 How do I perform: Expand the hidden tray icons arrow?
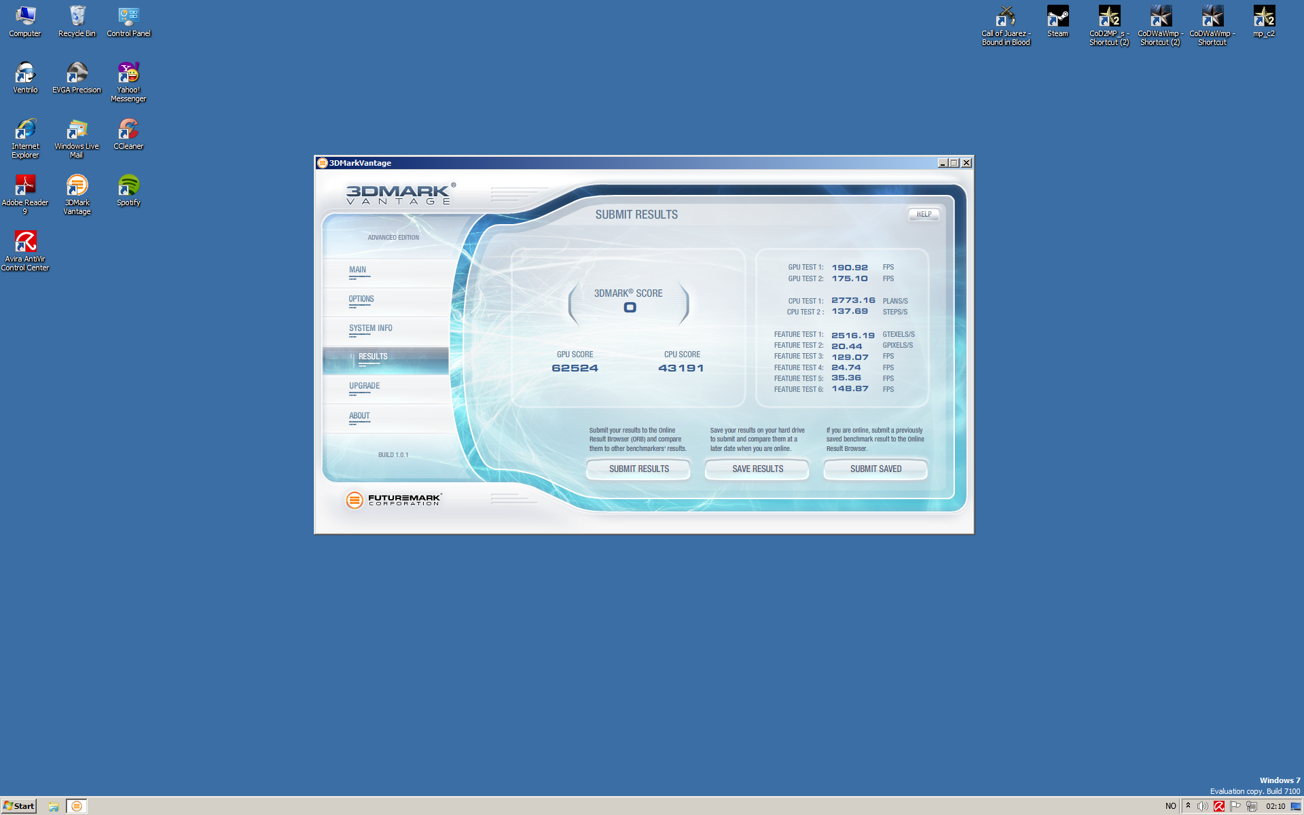[1188, 806]
